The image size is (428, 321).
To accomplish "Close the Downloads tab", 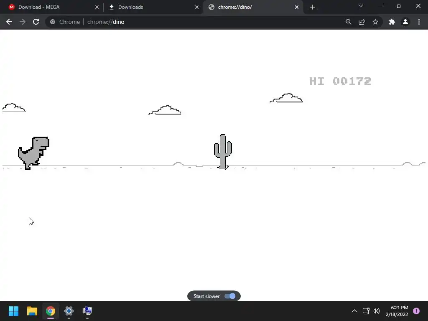I will pos(197,7).
